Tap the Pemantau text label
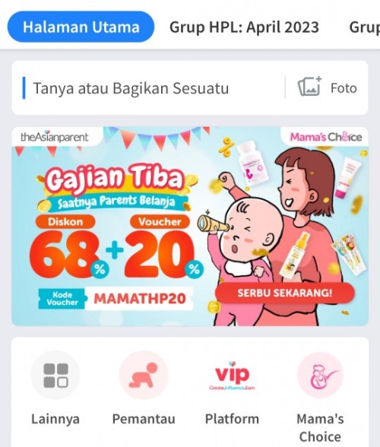This screenshot has width=380, height=447. click(144, 419)
